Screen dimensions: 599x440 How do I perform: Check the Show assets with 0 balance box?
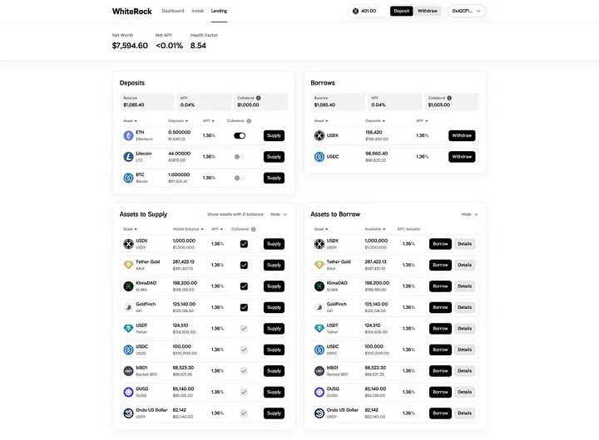200,214
